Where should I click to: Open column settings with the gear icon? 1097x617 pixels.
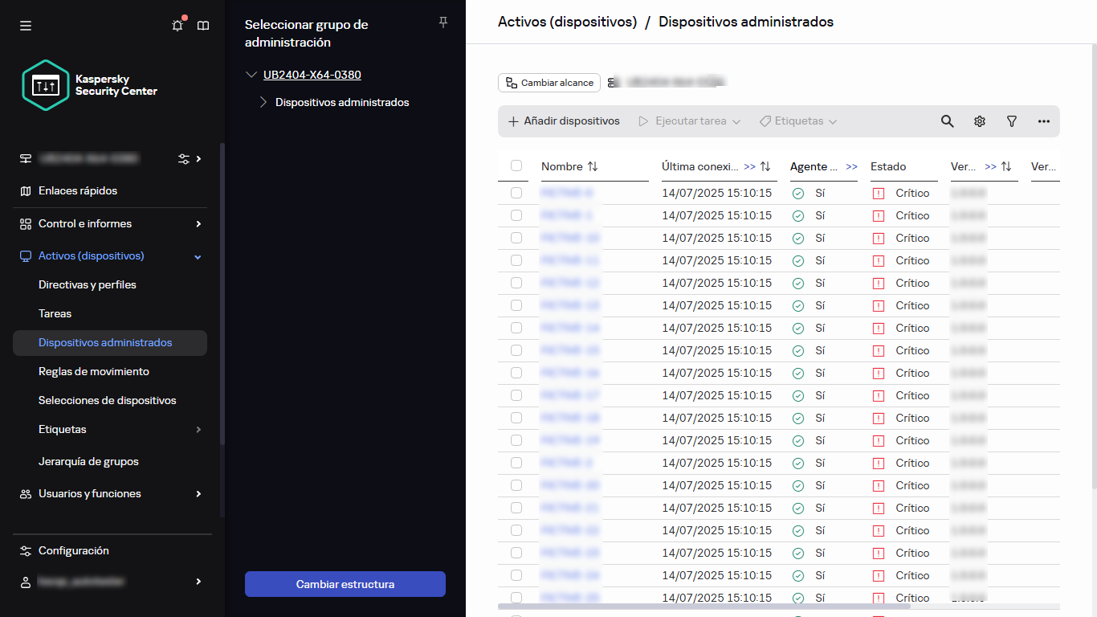coord(979,121)
